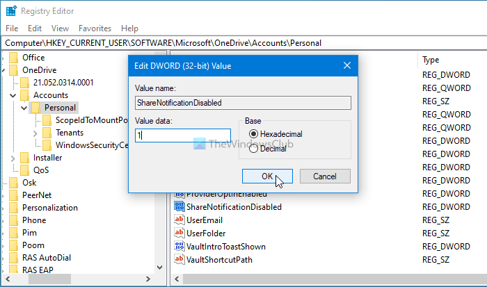487x287 pixels.
Task: Open the Edit menu
Action: [35, 28]
